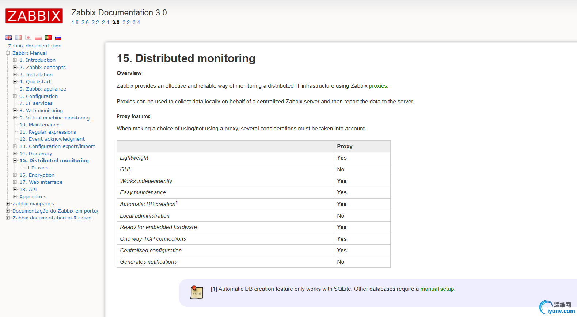
Task: Click the GUI abbreviation in table
Action: (x=125, y=169)
